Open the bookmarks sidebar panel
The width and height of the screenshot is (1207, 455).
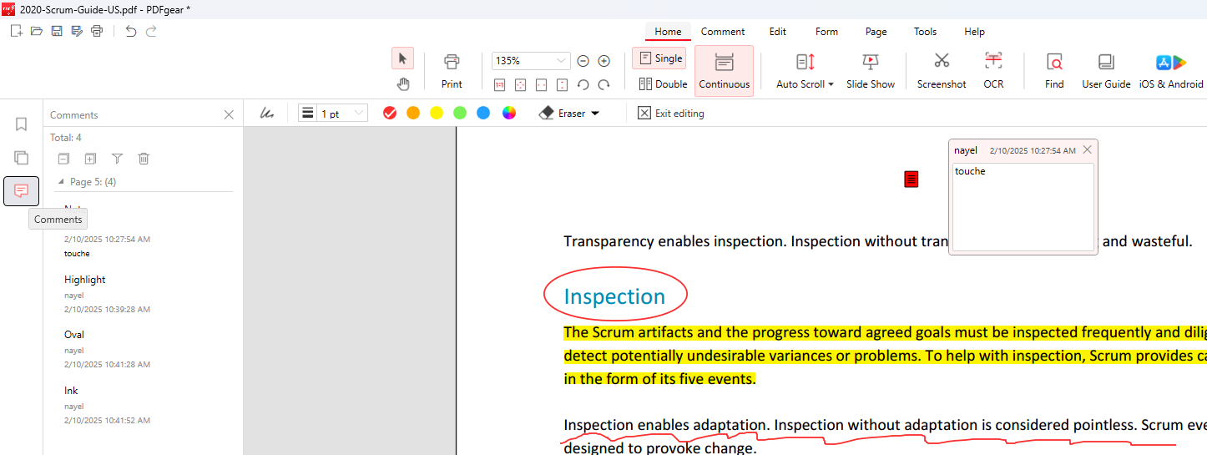click(22, 124)
